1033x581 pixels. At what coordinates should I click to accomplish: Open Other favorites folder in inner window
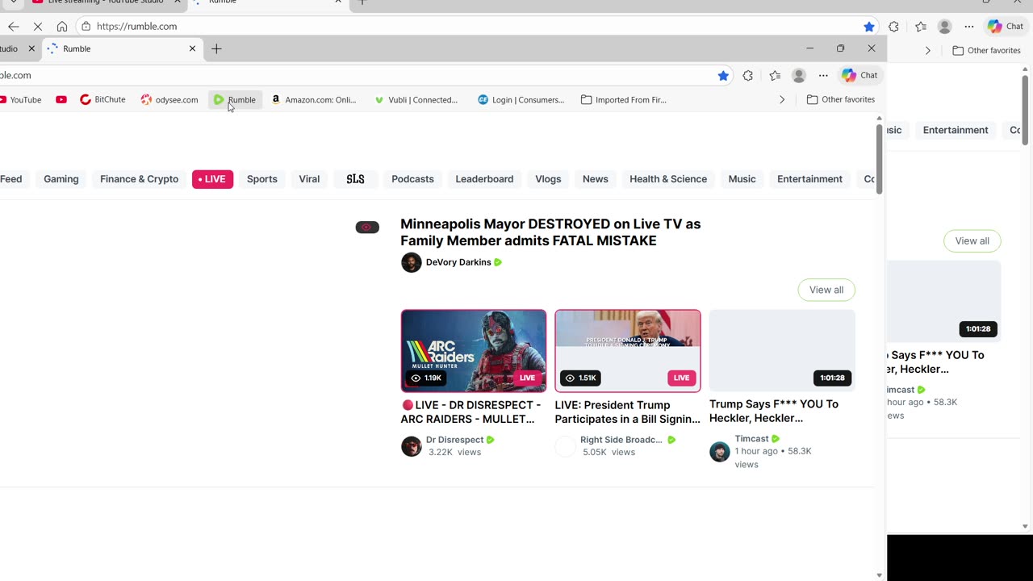(x=840, y=100)
